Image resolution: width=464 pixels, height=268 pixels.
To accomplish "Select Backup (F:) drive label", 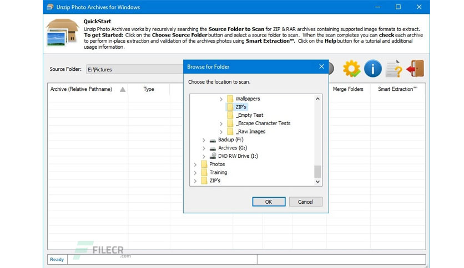I will pos(230,140).
